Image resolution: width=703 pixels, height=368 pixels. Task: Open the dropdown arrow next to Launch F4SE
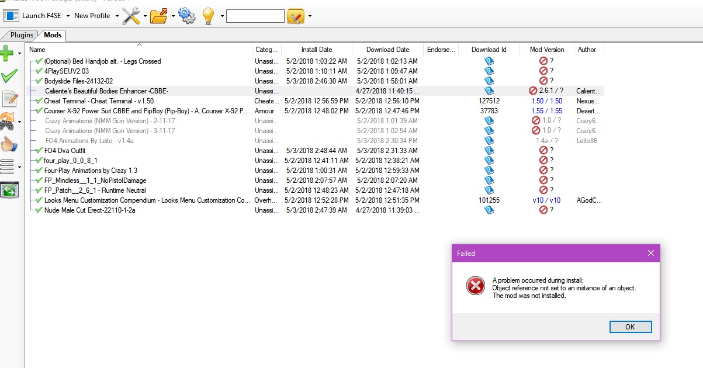click(68, 16)
